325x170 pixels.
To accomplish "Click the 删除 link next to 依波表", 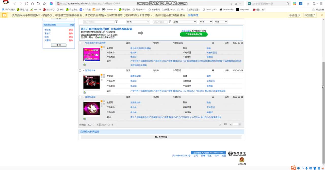I will click(71, 30).
